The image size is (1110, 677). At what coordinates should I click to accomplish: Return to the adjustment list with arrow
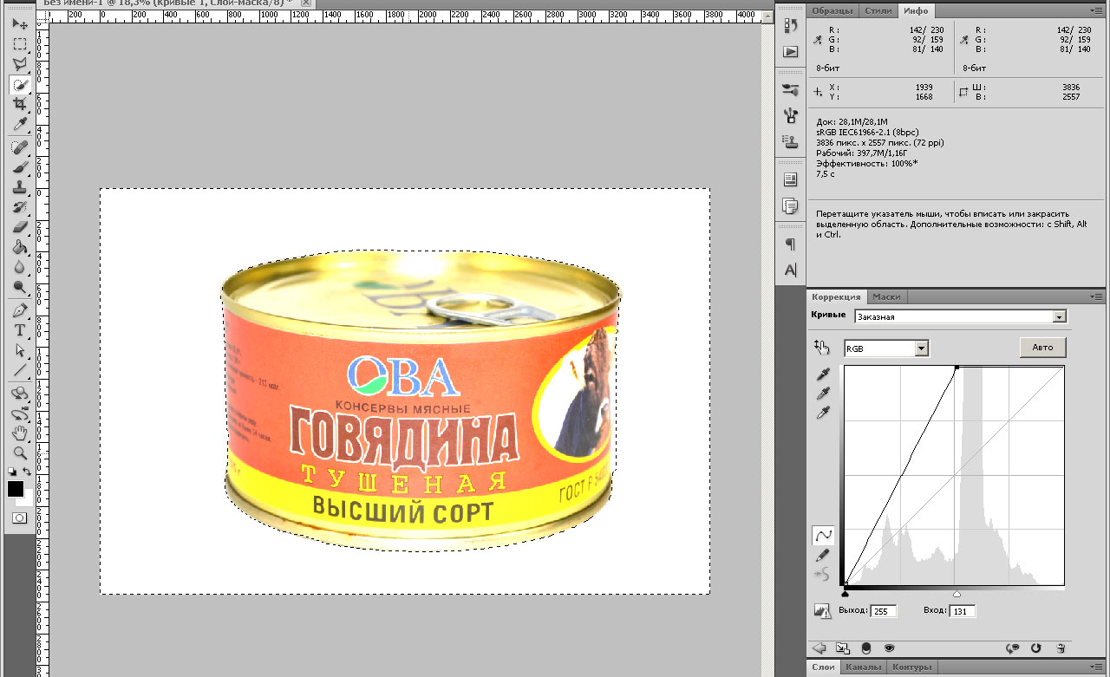pyautogui.click(x=819, y=648)
